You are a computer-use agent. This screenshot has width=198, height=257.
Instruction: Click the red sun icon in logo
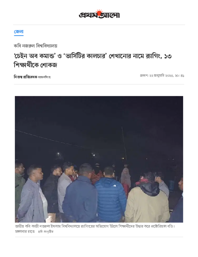pyautogui.click(x=99, y=13)
